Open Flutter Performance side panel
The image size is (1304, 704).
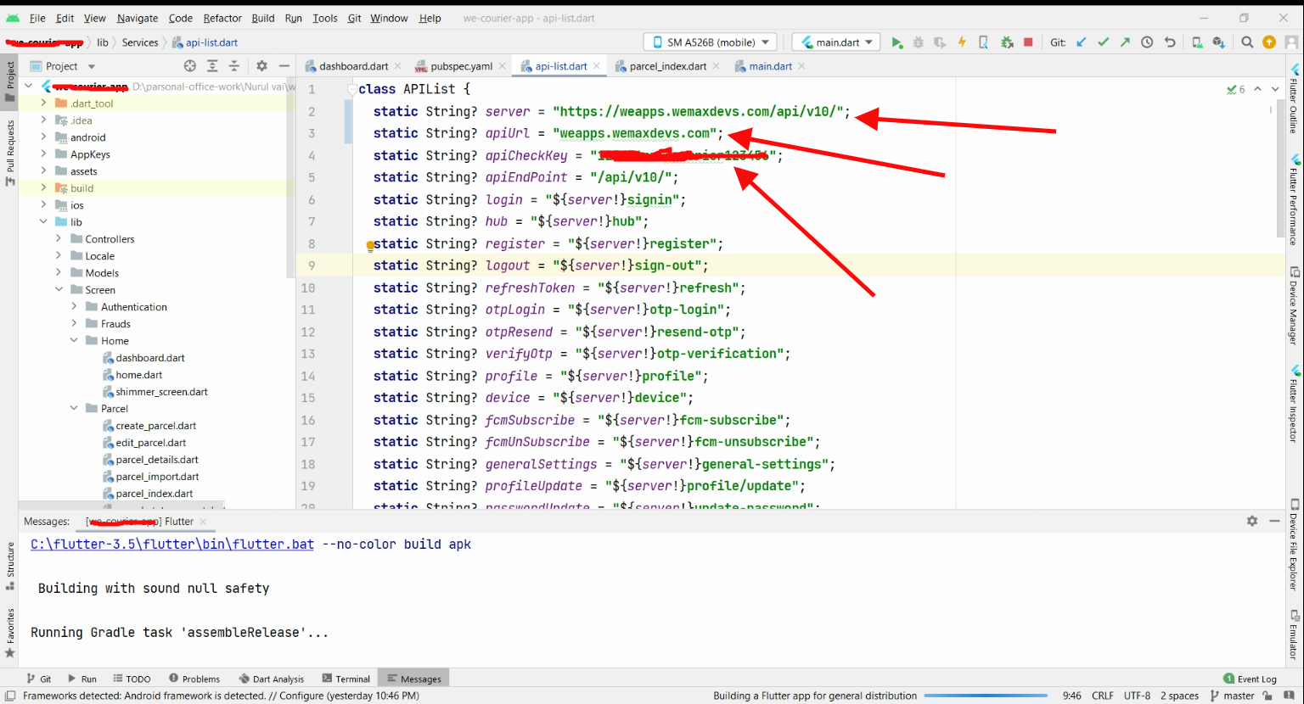[1295, 200]
